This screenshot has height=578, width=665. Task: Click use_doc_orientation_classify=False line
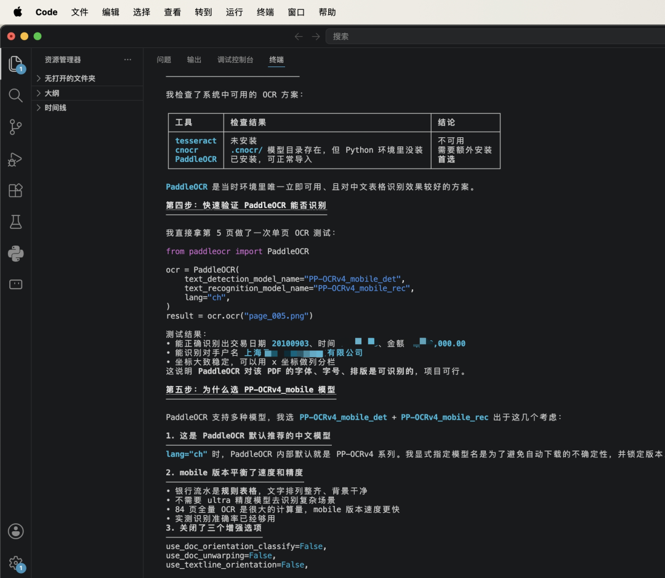click(x=246, y=547)
